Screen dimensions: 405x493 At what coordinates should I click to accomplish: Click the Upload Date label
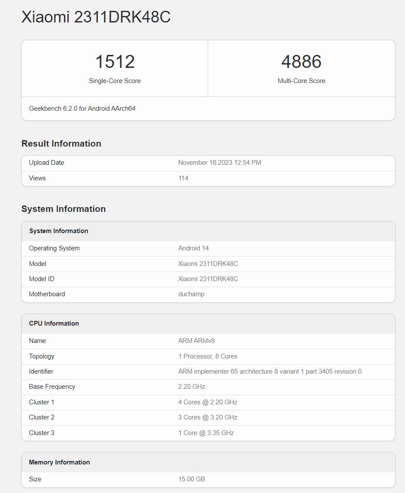click(x=47, y=163)
